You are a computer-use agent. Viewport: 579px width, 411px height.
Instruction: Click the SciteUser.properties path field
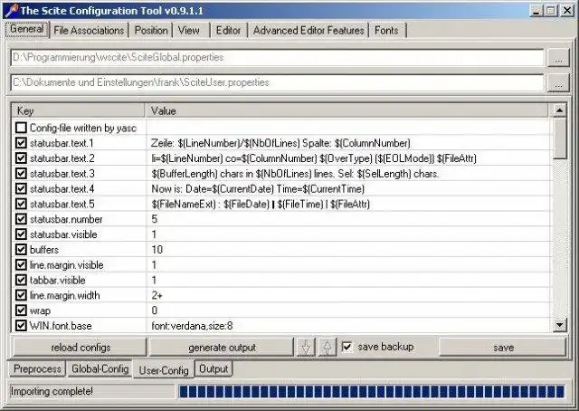278,82
